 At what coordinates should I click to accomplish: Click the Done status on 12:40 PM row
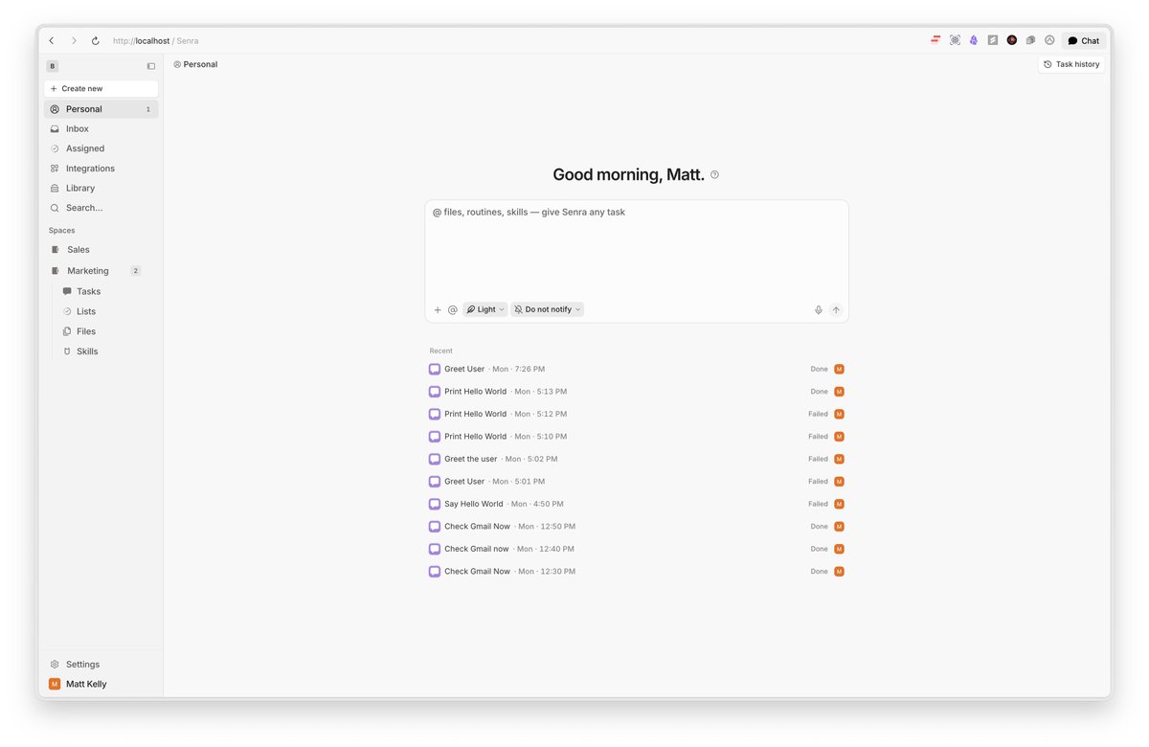(820, 549)
